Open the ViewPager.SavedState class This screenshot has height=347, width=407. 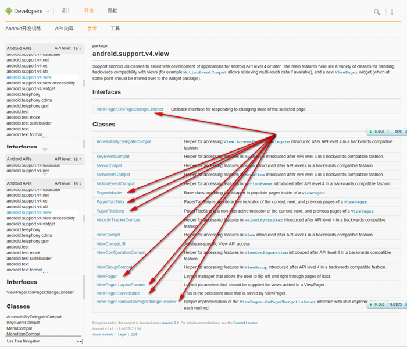(118, 293)
